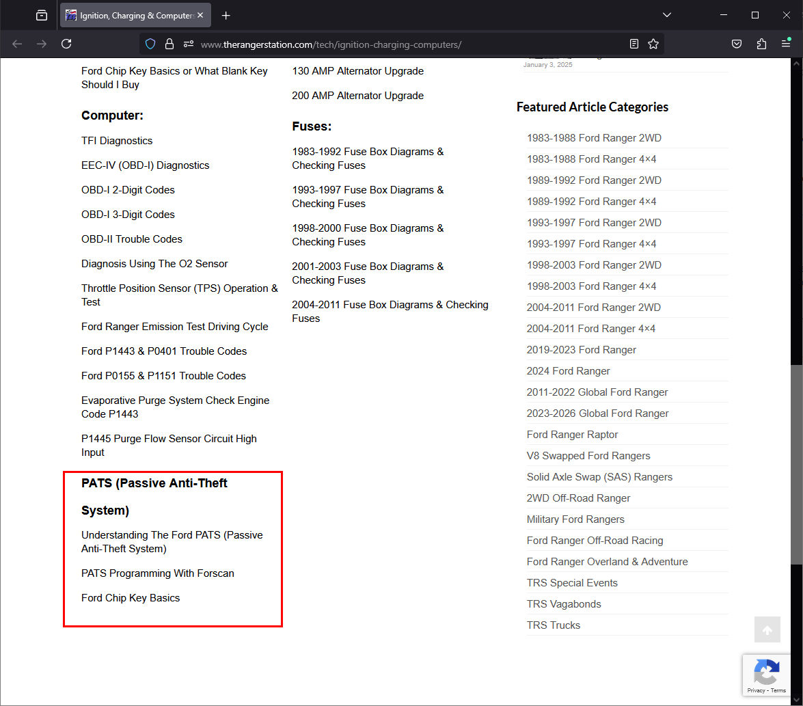
Task: Click the back-to-top arrow button
Action: pos(767,629)
